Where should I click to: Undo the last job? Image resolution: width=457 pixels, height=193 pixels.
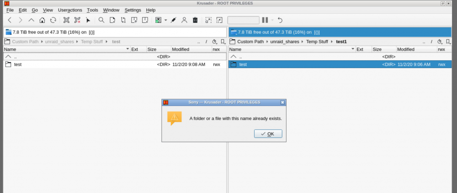point(280,20)
